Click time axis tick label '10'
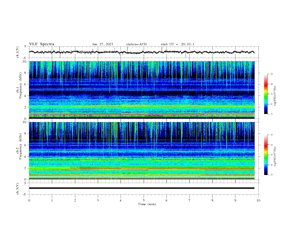The width and height of the screenshot is (291, 225). coord(258,200)
